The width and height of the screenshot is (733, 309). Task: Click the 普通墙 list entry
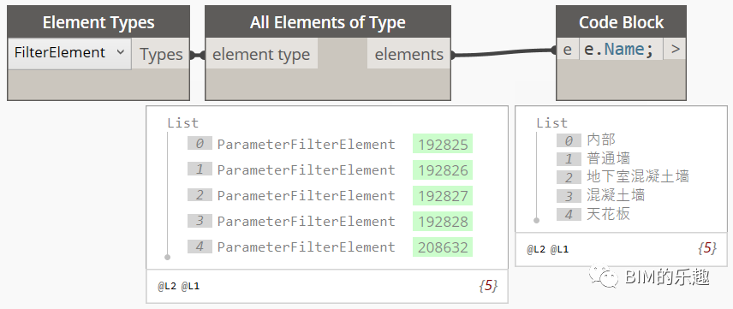point(608,158)
